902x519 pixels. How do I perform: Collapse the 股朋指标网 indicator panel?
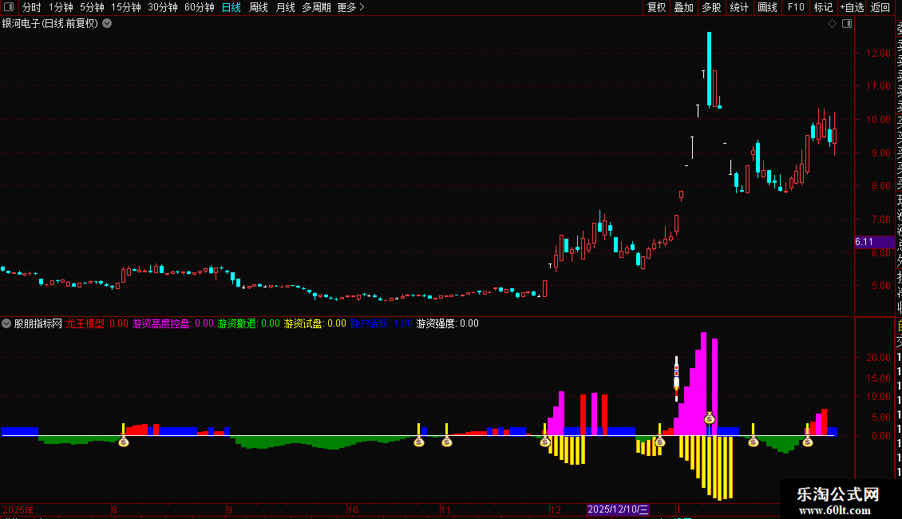[x=6, y=323]
